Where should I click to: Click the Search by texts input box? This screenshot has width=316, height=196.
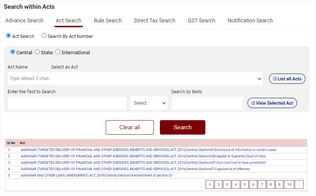coord(207,103)
